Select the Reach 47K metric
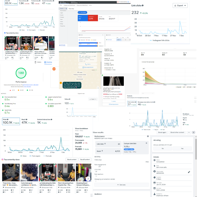The image size is (197, 197). click(28, 121)
